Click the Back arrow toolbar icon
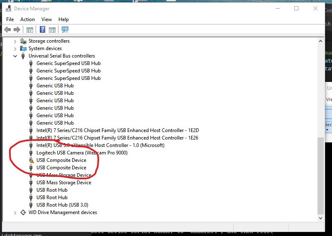The image size is (332, 236). point(7,29)
